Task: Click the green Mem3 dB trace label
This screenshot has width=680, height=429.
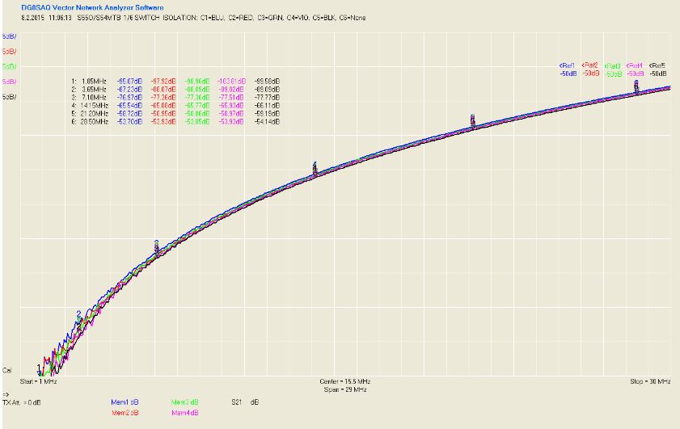Action: 184,402
